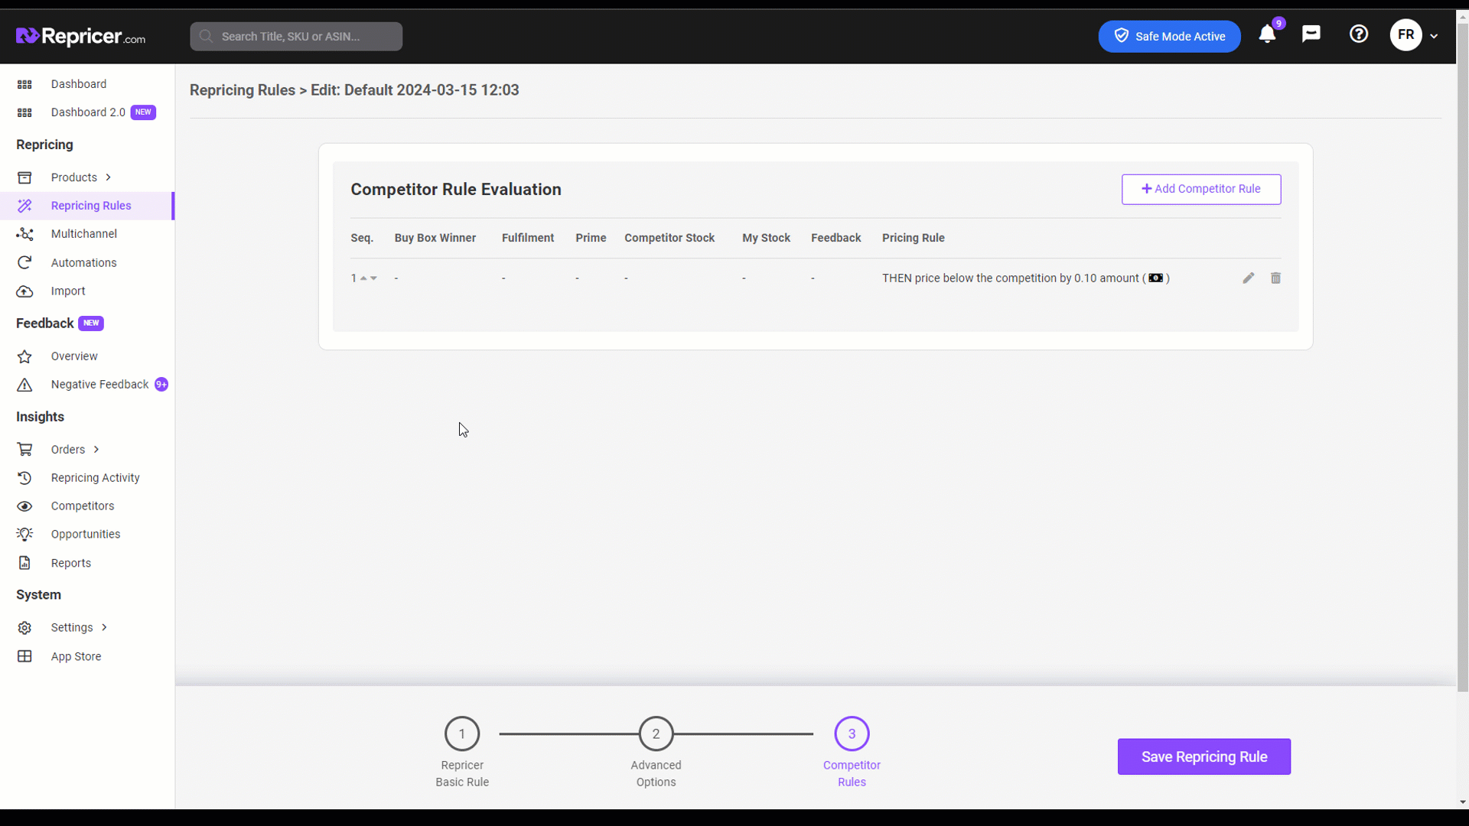Image resolution: width=1469 pixels, height=826 pixels.
Task: Click the Pricing Rule text for rule 1
Action: tap(1026, 278)
